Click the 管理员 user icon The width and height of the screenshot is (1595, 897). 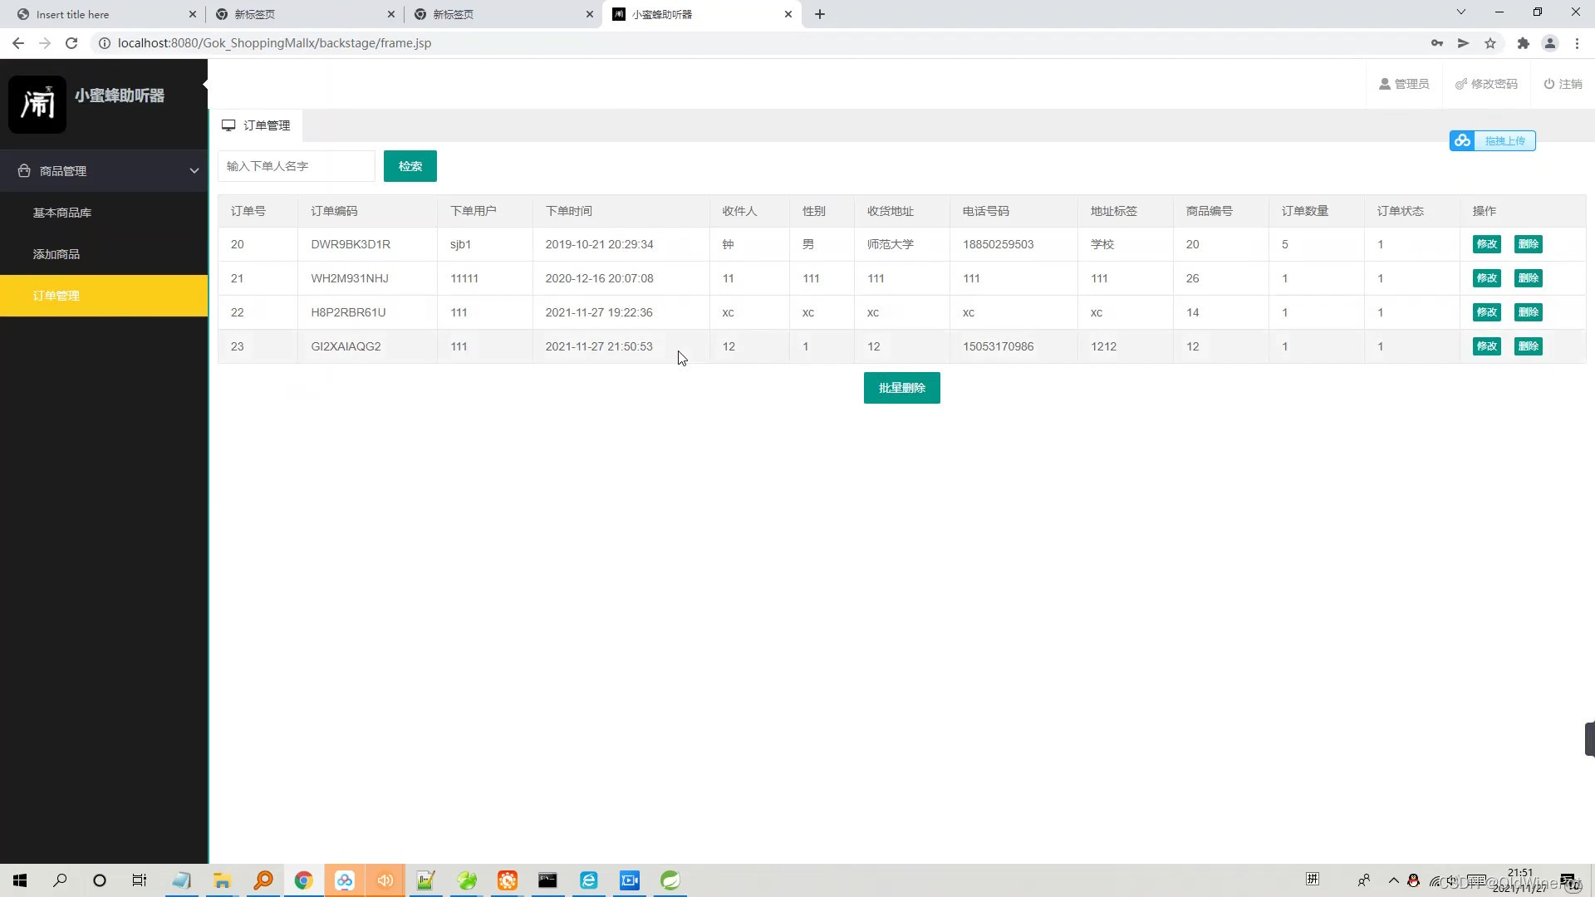point(1385,84)
